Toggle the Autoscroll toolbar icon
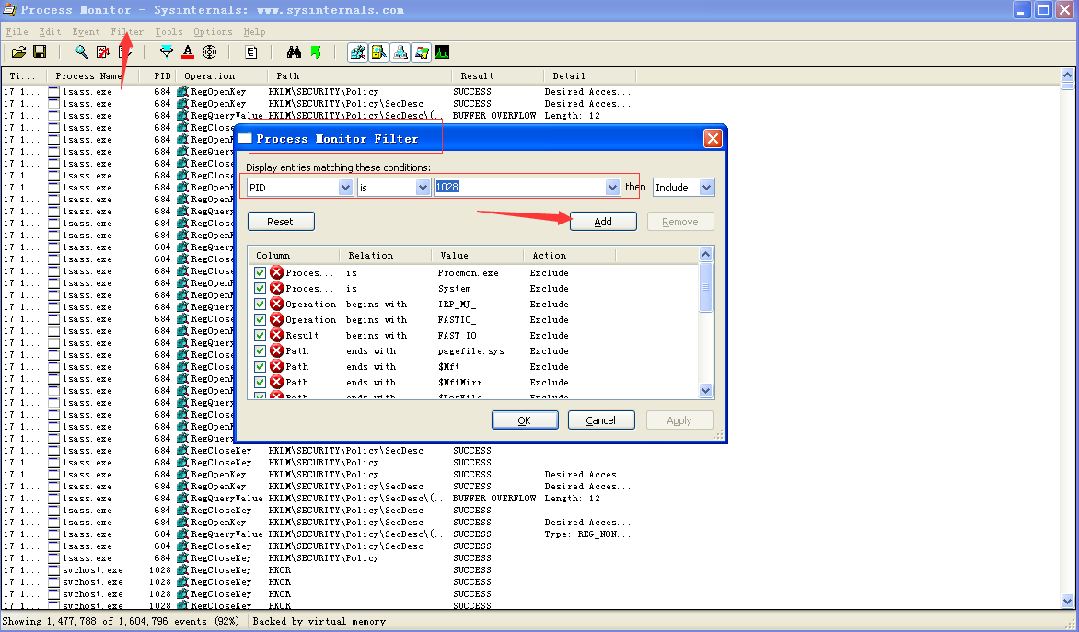Viewport: 1079px width, 632px height. (x=103, y=52)
